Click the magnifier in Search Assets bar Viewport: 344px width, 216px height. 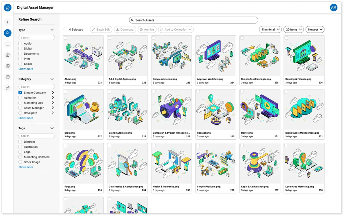click(132, 20)
